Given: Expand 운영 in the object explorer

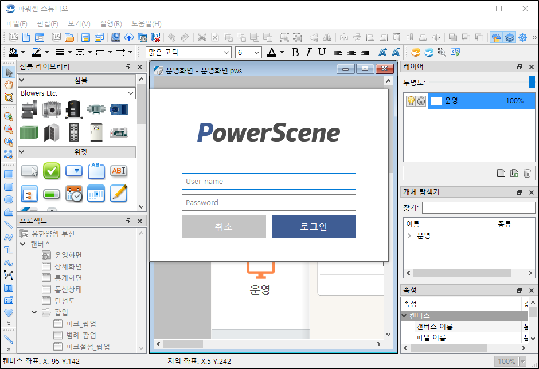Looking at the screenshot, I should coord(409,235).
